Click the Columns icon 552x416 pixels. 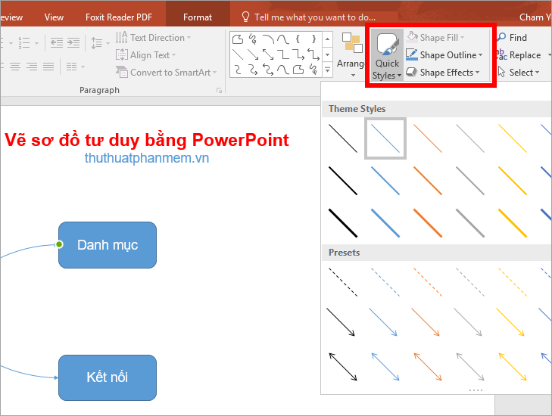click(x=71, y=67)
